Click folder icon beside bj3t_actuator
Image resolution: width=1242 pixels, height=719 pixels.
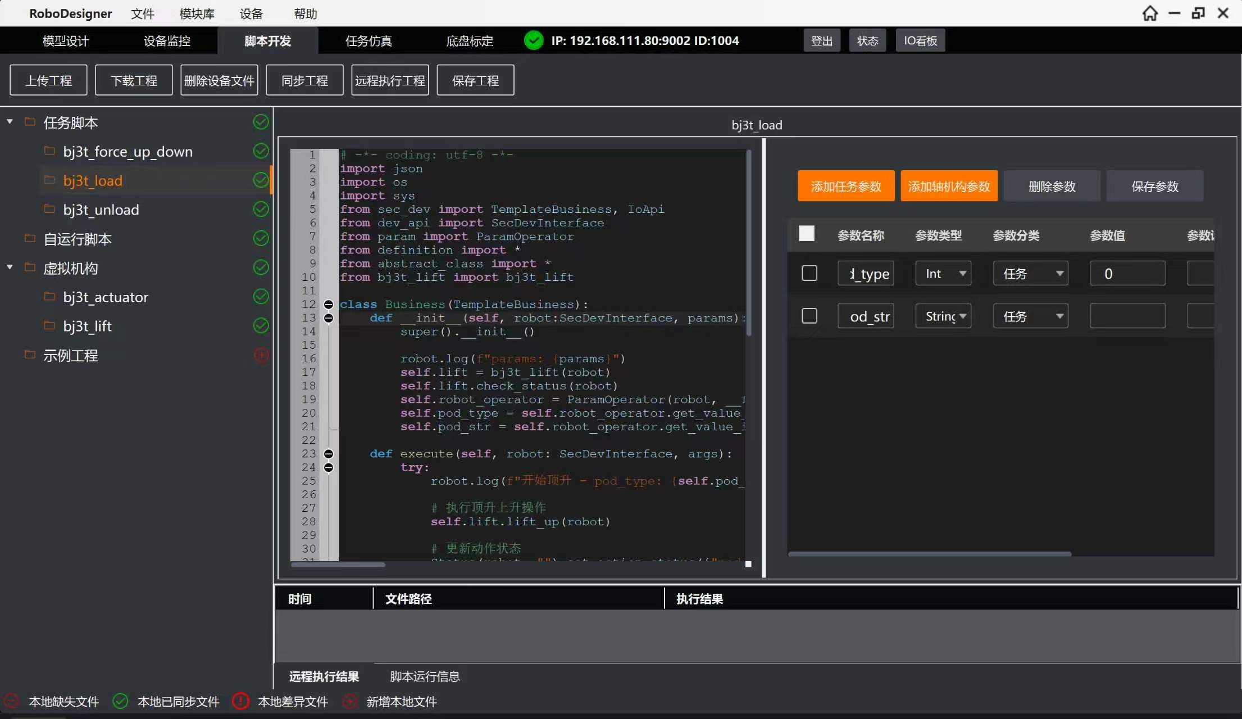click(x=49, y=296)
